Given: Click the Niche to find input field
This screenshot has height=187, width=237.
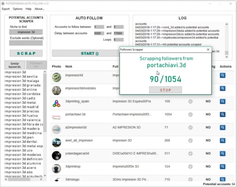Looking at the screenshot, I should point(26,32).
